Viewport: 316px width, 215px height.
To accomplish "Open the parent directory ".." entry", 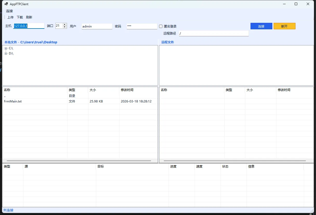I will click(x=5, y=96).
